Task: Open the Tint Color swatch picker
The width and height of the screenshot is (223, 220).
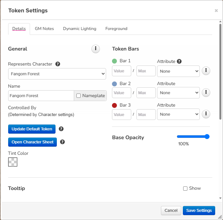Action: point(13,162)
